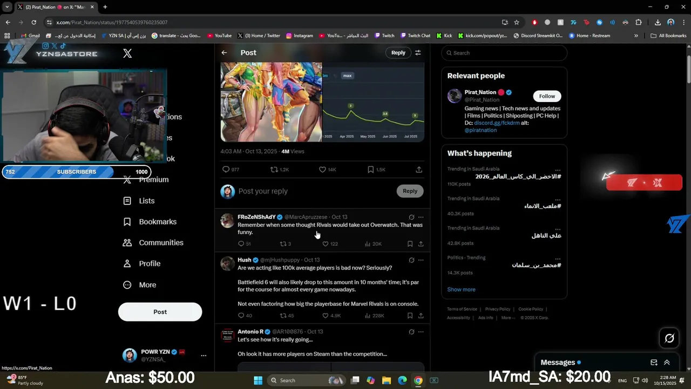This screenshot has height=389, width=691.
Task: Open Profile in the sidebar
Action: click(x=141, y=264)
